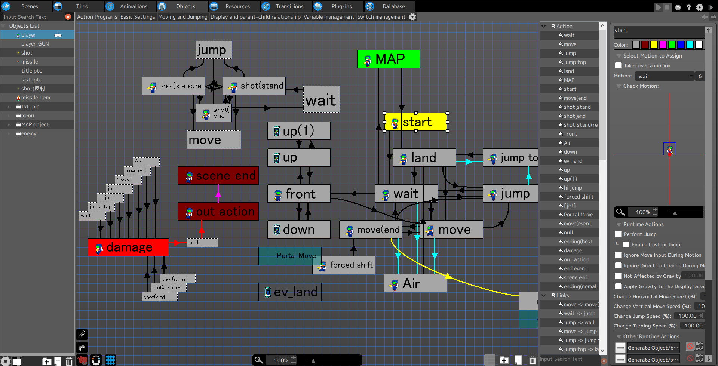Open the Database using its toolbar icon
718x366 pixels.
click(x=370, y=6)
